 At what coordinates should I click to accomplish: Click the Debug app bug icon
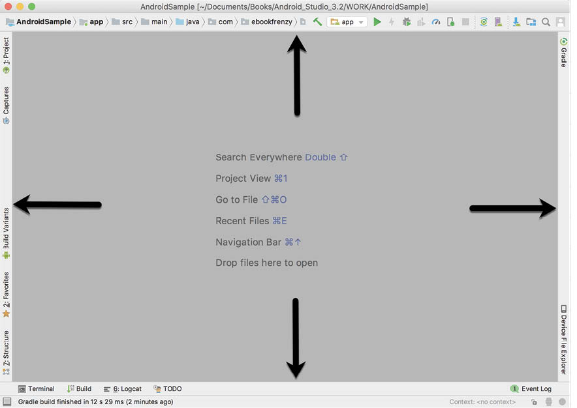pos(406,22)
